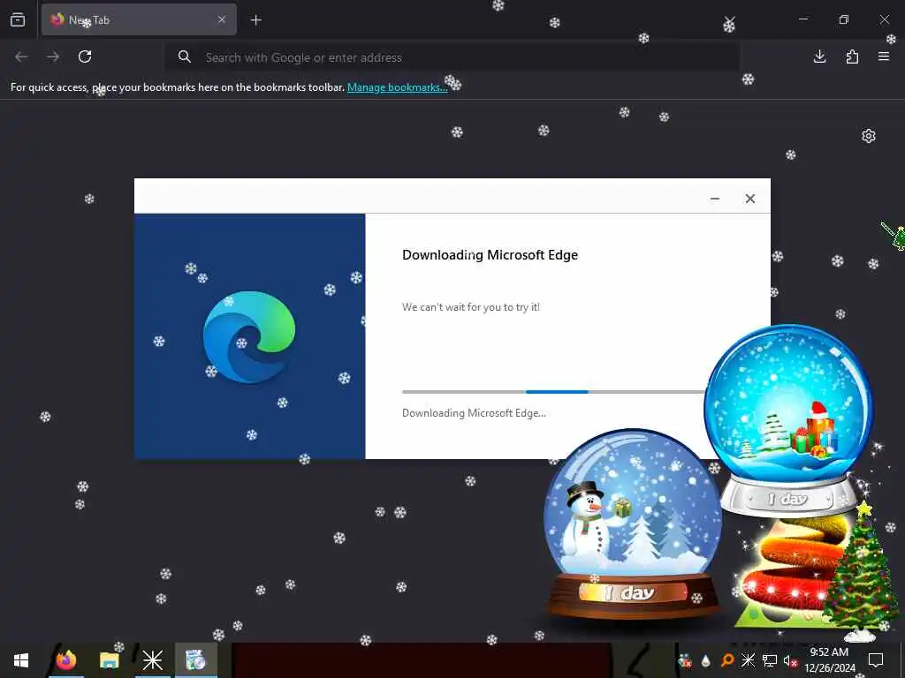
Task: Close the Downloading Microsoft Edge dialog
Action: pos(749,199)
